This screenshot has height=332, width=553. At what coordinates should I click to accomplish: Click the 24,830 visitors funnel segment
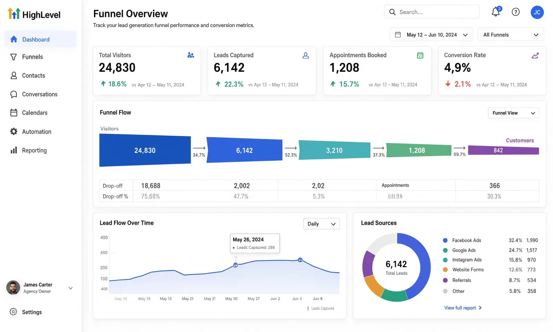tap(145, 150)
